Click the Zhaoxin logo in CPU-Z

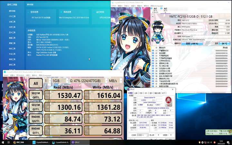(x=169, y=101)
